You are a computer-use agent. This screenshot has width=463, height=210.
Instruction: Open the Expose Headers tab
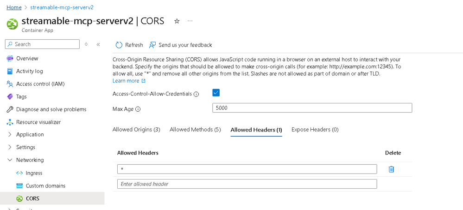point(315,130)
